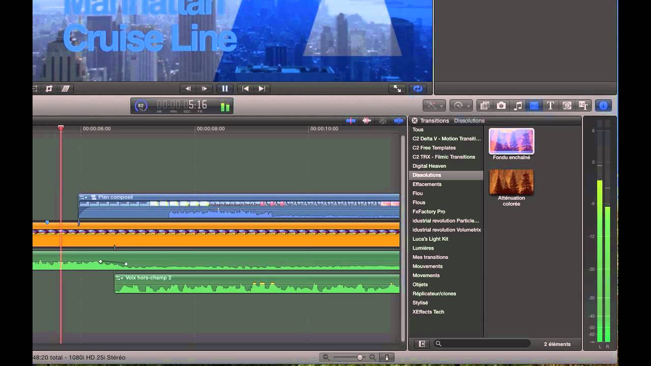Image resolution: width=651 pixels, height=366 pixels.
Task: Open the Generators browser icon
Action: 567,106
